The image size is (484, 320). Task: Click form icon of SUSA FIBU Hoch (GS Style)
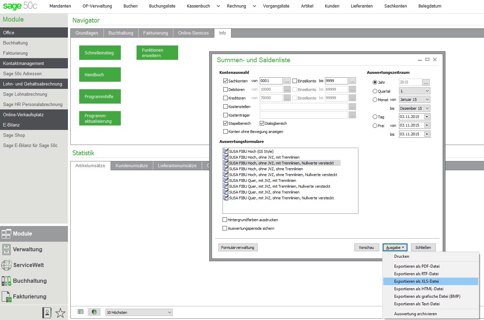pos(226,151)
